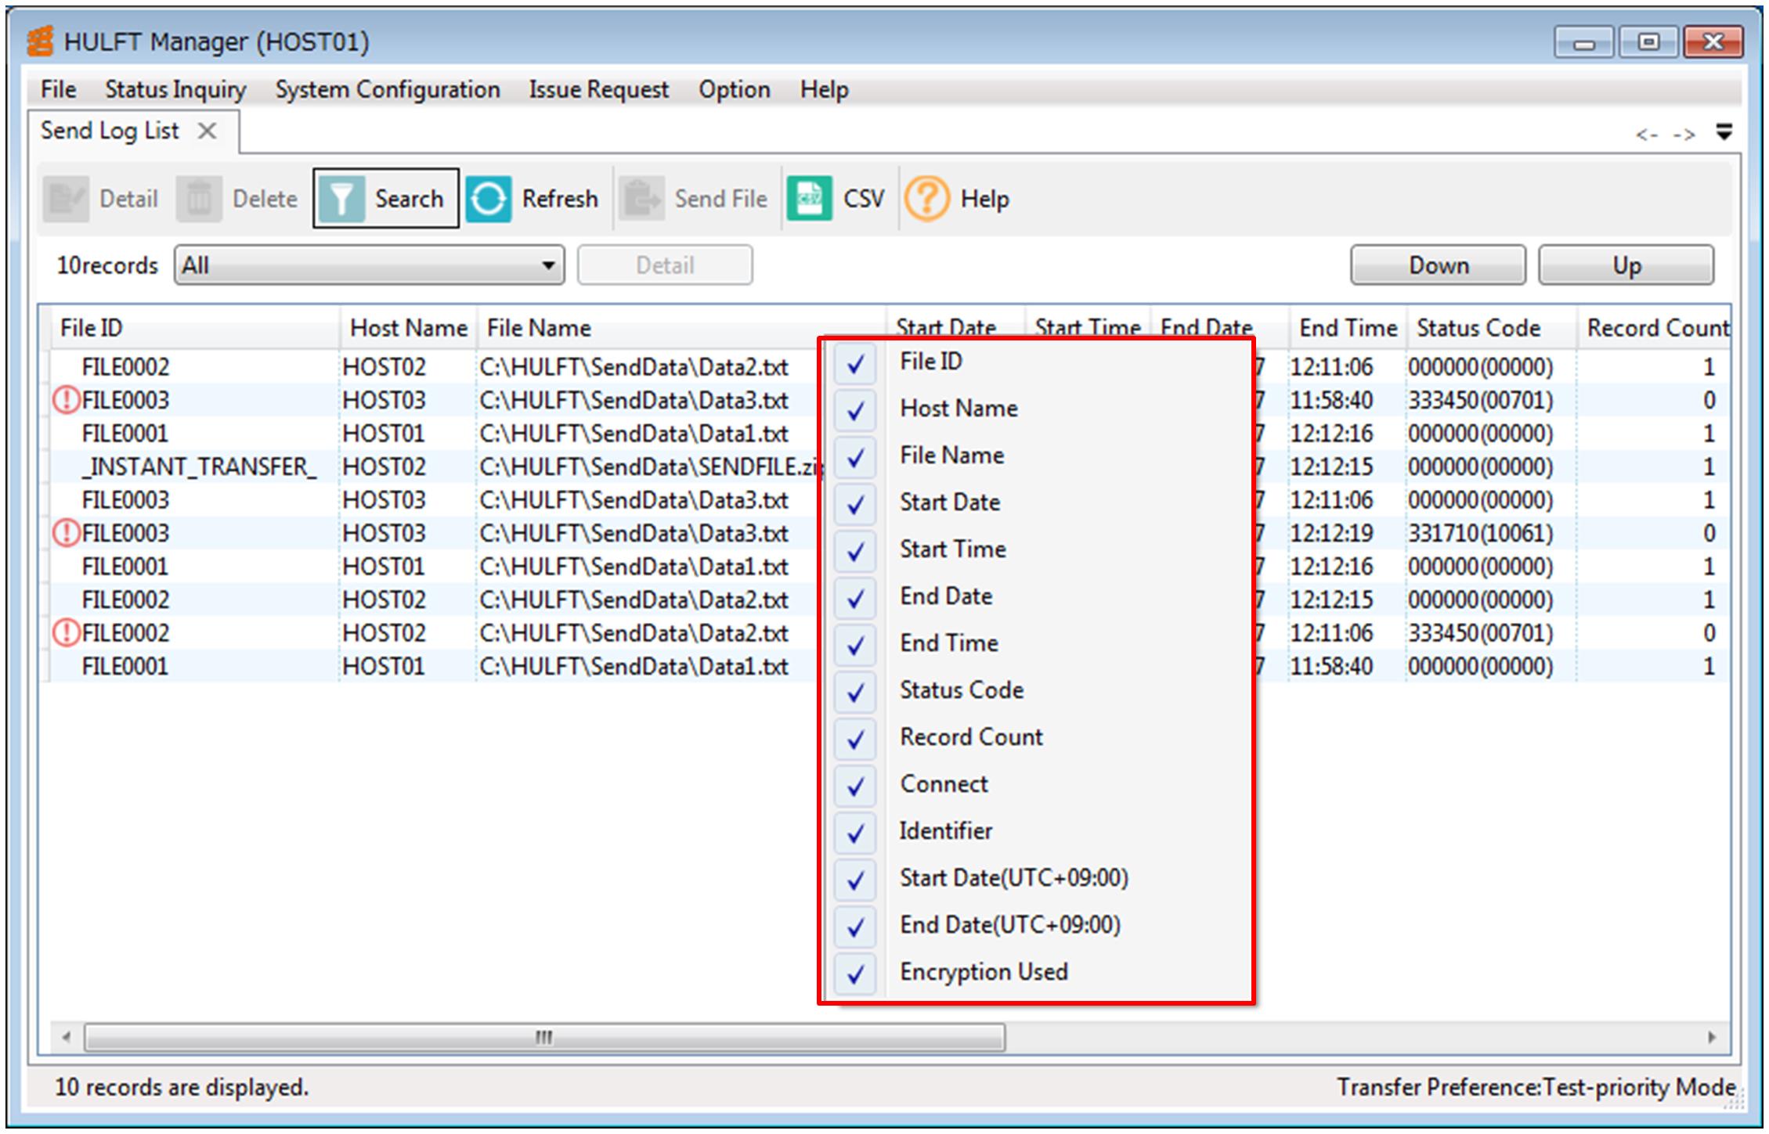This screenshot has width=1769, height=1134.
Task: Hide the Start Time column
Action: pos(855,550)
